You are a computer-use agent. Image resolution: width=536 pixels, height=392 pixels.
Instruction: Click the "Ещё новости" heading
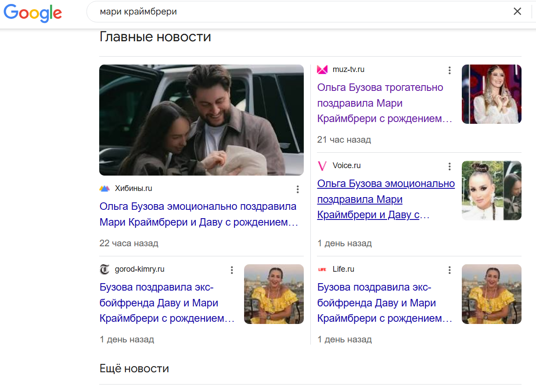coord(134,368)
